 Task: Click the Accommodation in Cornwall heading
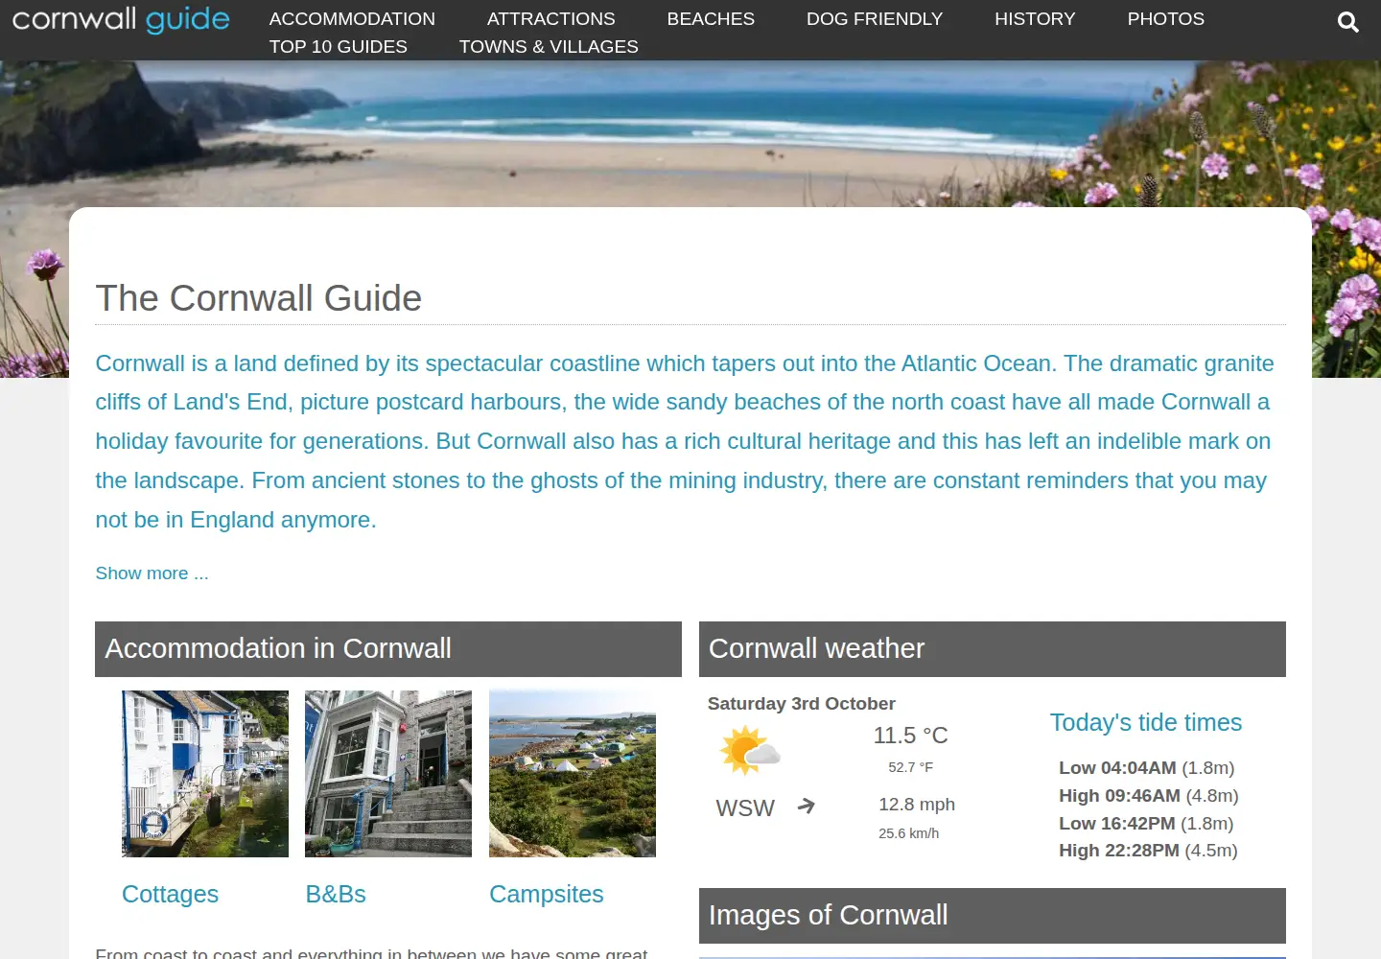pos(388,649)
